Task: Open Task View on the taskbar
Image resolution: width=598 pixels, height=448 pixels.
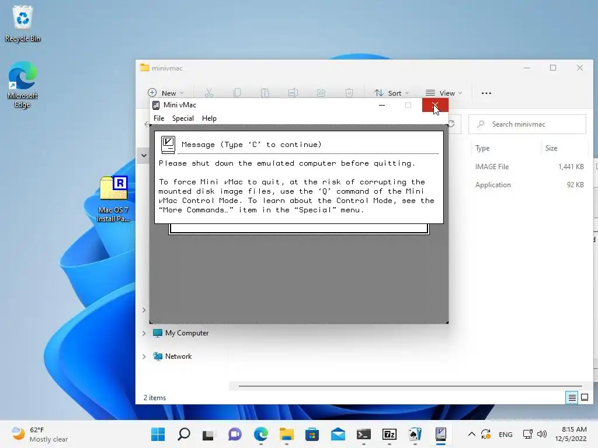Action: click(208, 434)
